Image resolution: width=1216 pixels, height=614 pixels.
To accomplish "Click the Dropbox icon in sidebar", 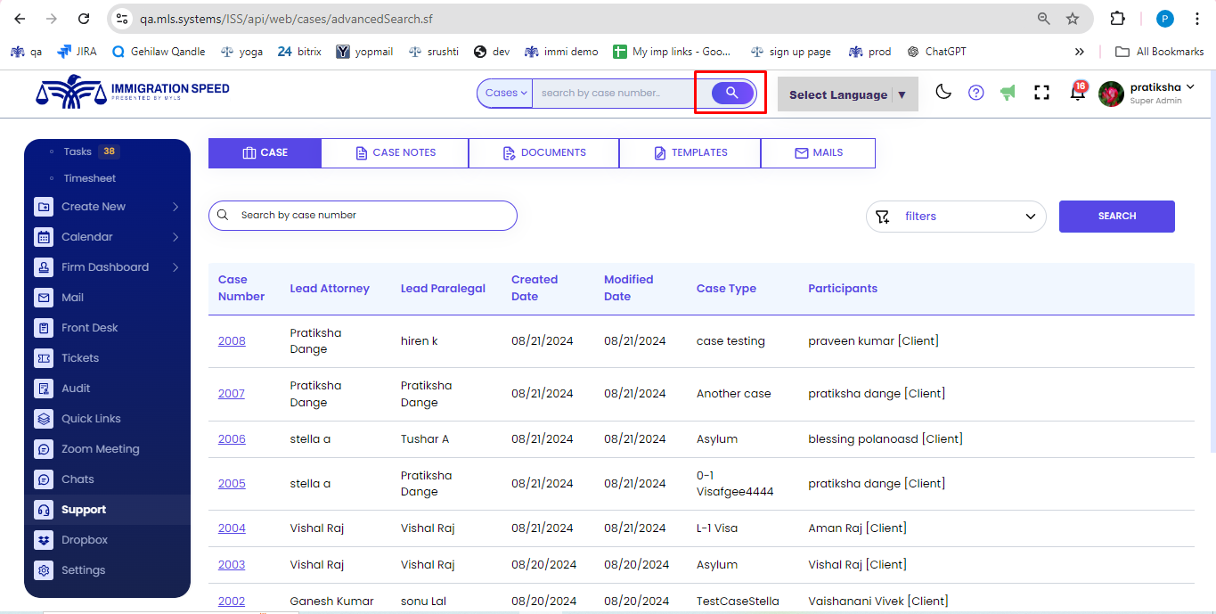I will click(x=44, y=540).
